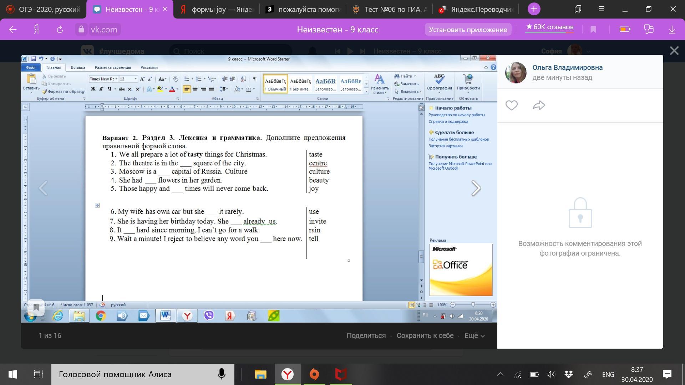
Task: Click the Undo arrow in Word's title bar
Action: (41, 59)
